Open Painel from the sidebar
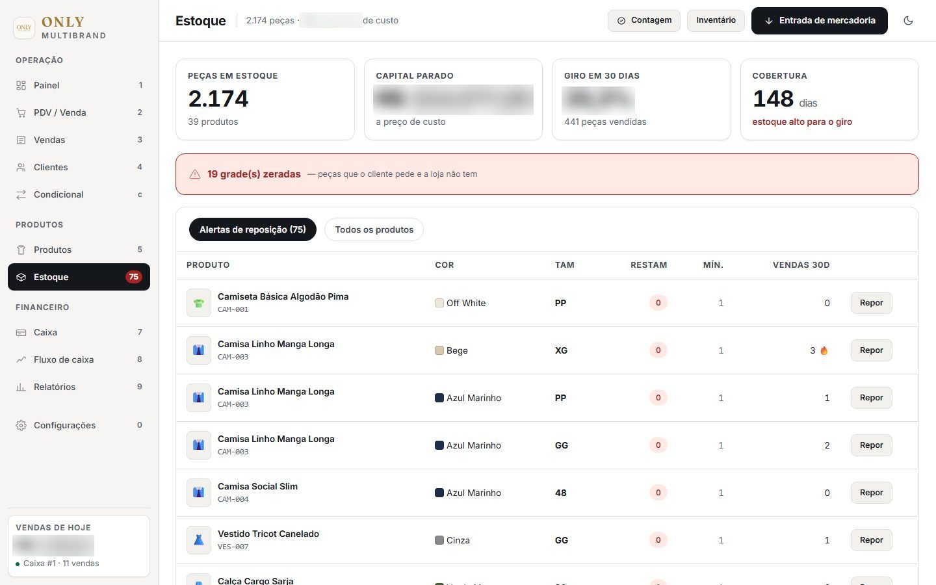Image resolution: width=936 pixels, height=585 pixels. [79, 85]
